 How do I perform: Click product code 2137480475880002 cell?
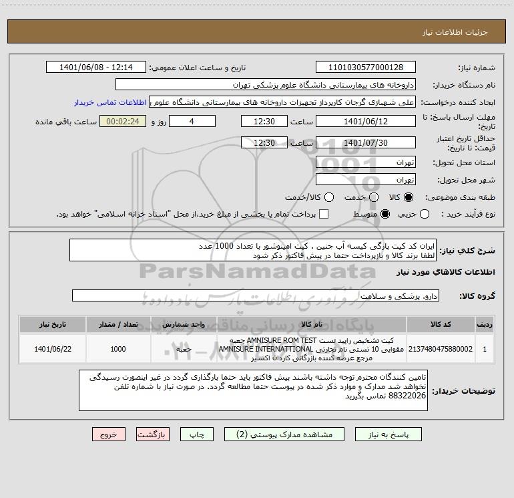441,349
